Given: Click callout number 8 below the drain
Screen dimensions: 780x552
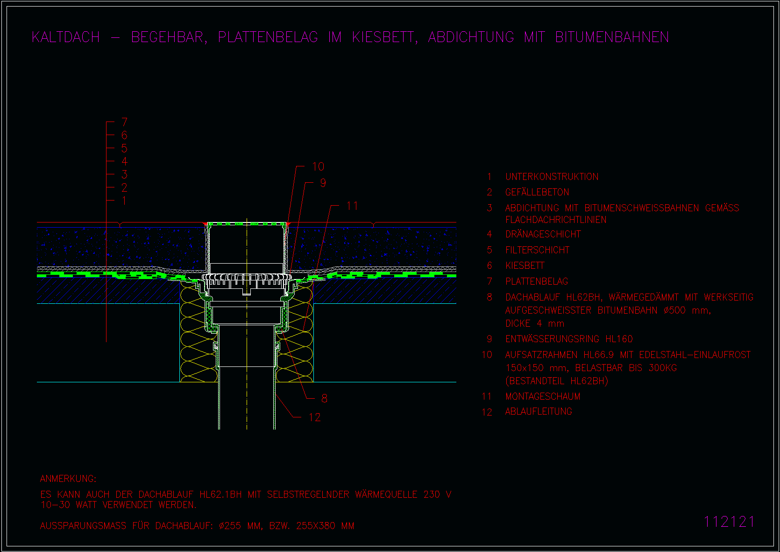Looking at the screenshot, I should [x=324, y=399].
